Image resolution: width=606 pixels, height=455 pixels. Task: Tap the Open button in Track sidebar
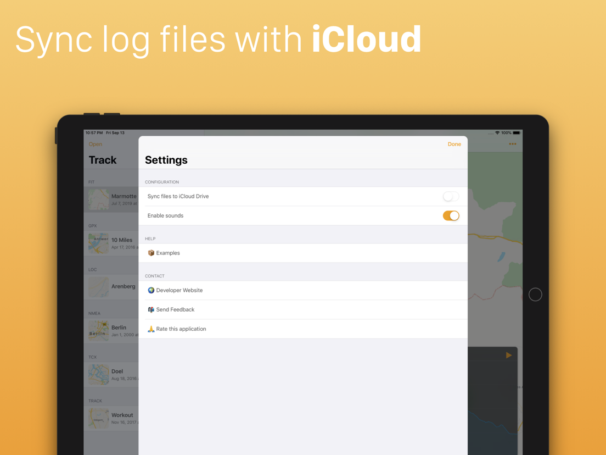tap(96, 144)
